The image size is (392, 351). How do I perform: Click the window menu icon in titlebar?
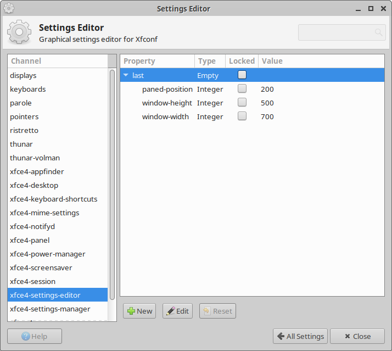pos(8,8)
